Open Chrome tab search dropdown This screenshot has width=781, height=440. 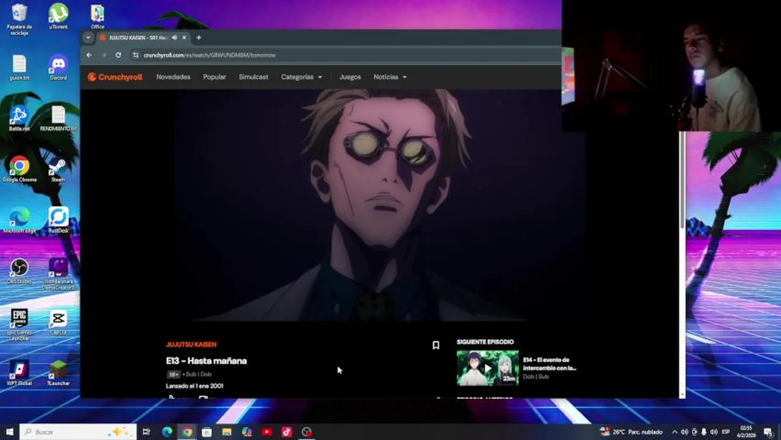(x=88, y=37)
